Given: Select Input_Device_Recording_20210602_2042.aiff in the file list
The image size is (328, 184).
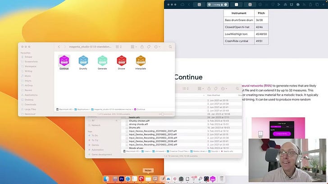Looking at the screenshot, I should (153, 145).
